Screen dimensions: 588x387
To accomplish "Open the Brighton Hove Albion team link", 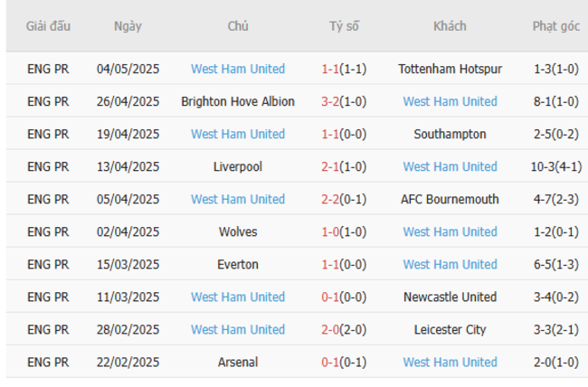I will pyautogui.click(x=238, y=101).
